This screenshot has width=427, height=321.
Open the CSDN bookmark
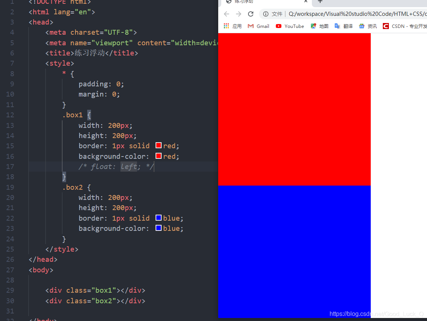coord(405,26)
